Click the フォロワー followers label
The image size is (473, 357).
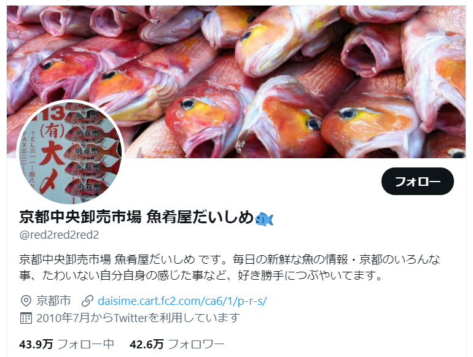[x=197, y=344]
